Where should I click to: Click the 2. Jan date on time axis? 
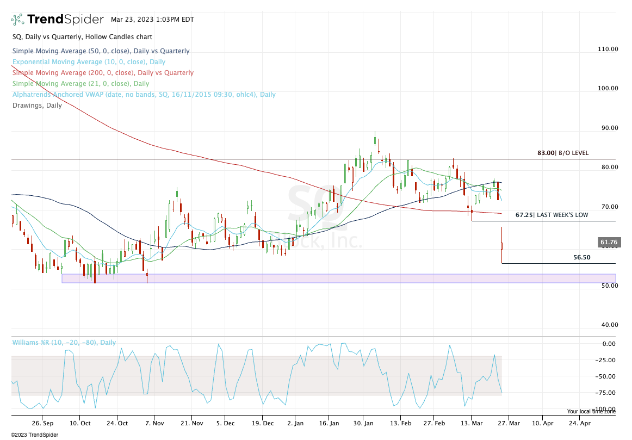pos(295,422)
